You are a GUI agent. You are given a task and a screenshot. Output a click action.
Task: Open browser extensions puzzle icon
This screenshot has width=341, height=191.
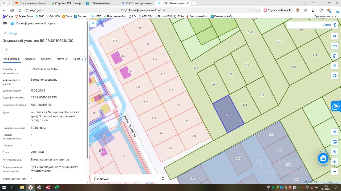click(313, 10)
